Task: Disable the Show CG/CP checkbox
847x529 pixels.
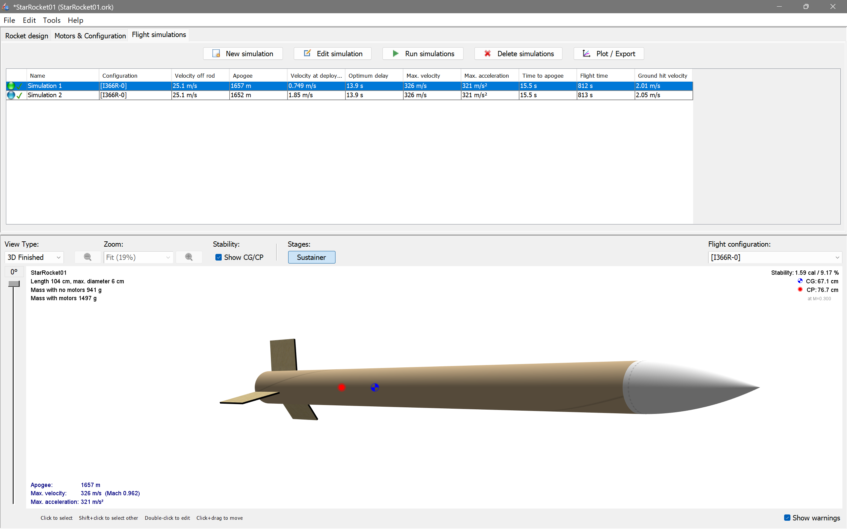Action: coord(218,257)
